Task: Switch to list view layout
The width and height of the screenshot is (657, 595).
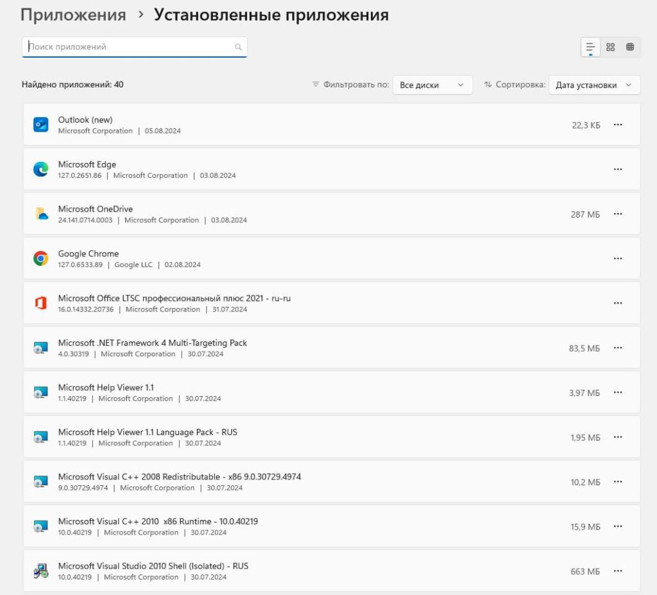Action: tap(590, 47)
